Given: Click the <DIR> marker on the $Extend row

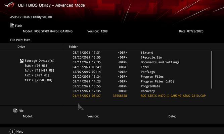Looking at the screenshot, I should [123, 53].
